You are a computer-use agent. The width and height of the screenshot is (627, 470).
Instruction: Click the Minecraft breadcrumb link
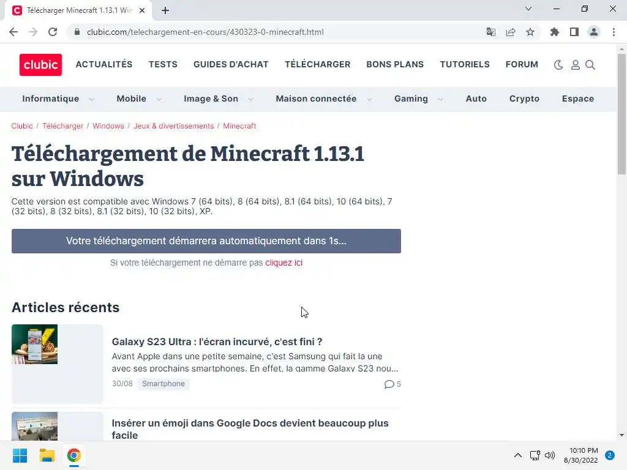(x=239, y=126)
